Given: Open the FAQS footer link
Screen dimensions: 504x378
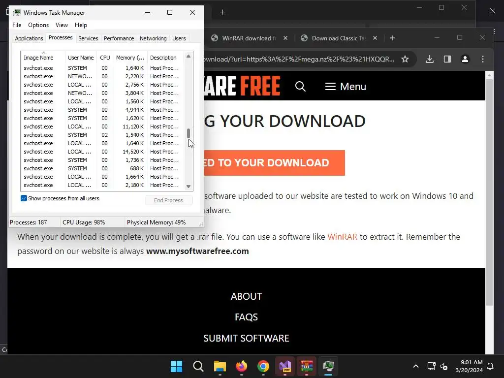Looking at the screenshot, I should [x=246, y=317].
